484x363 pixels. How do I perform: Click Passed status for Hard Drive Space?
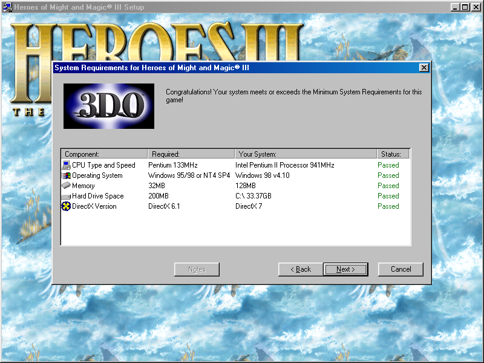pos(388,196)
